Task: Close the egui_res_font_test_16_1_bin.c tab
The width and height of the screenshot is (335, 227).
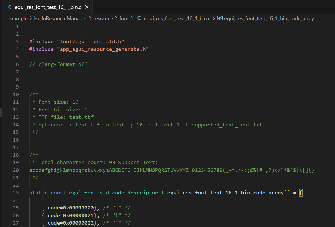Action: 87,7
